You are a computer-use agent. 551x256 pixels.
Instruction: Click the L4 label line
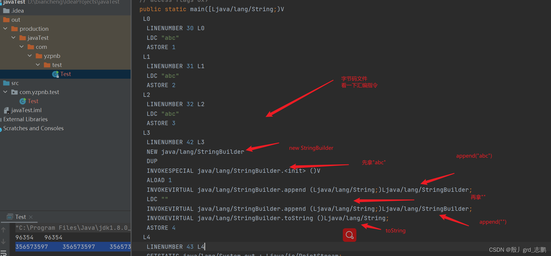(x=147, y=237)
